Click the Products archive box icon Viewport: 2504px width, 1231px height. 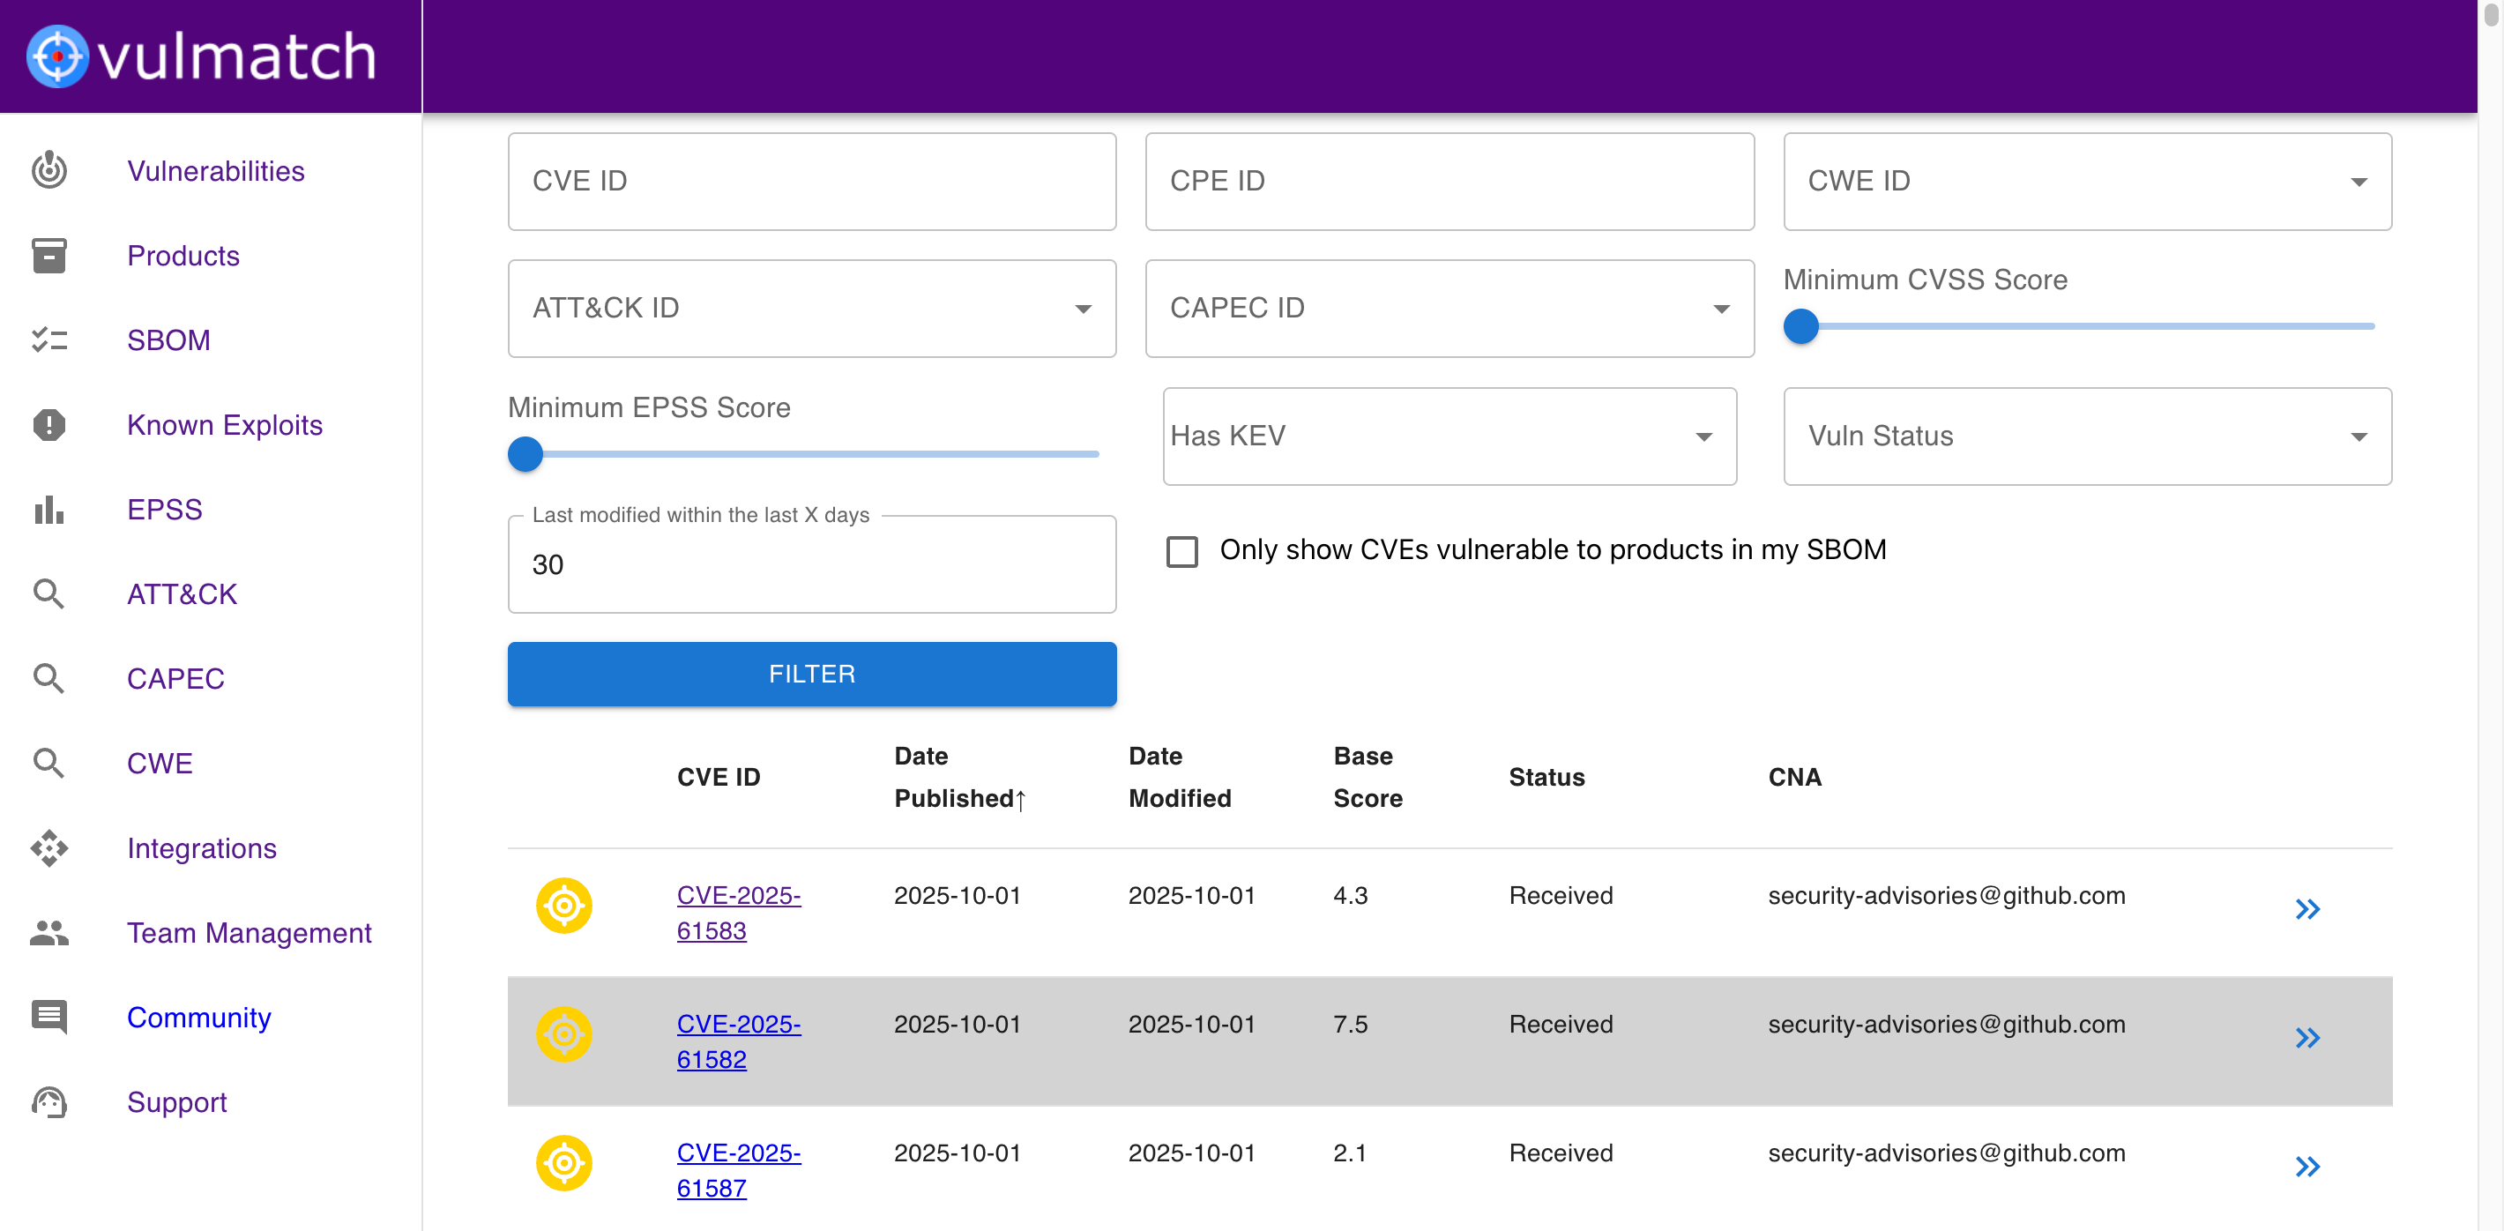click(x=48, y=255)
